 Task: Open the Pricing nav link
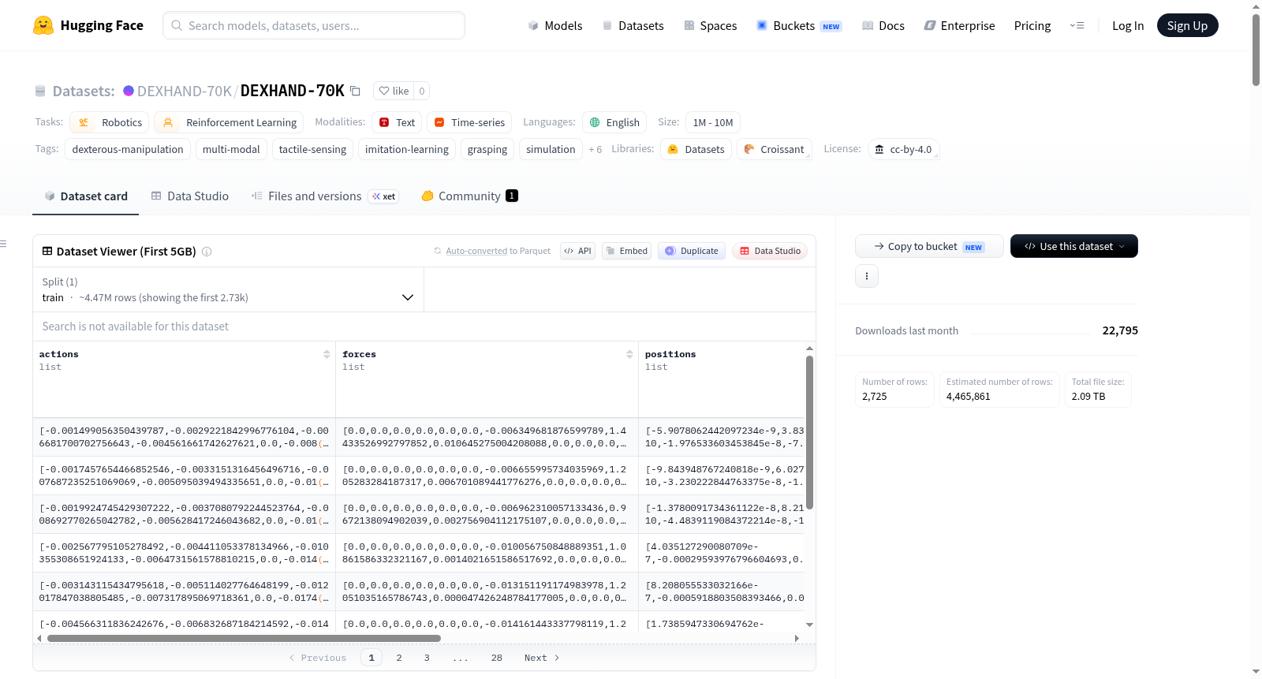tap(1032, 25)
